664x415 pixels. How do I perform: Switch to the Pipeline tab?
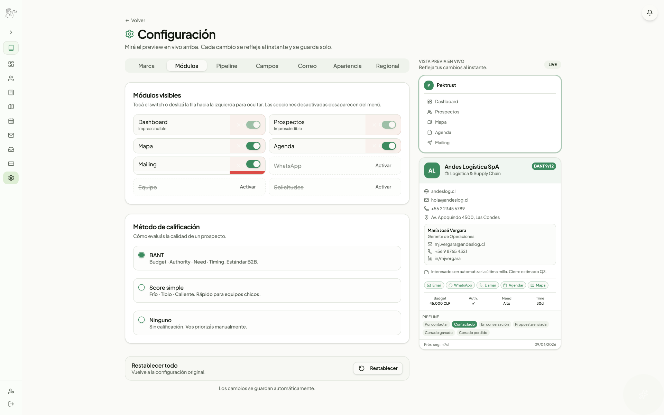coord(227,66)
